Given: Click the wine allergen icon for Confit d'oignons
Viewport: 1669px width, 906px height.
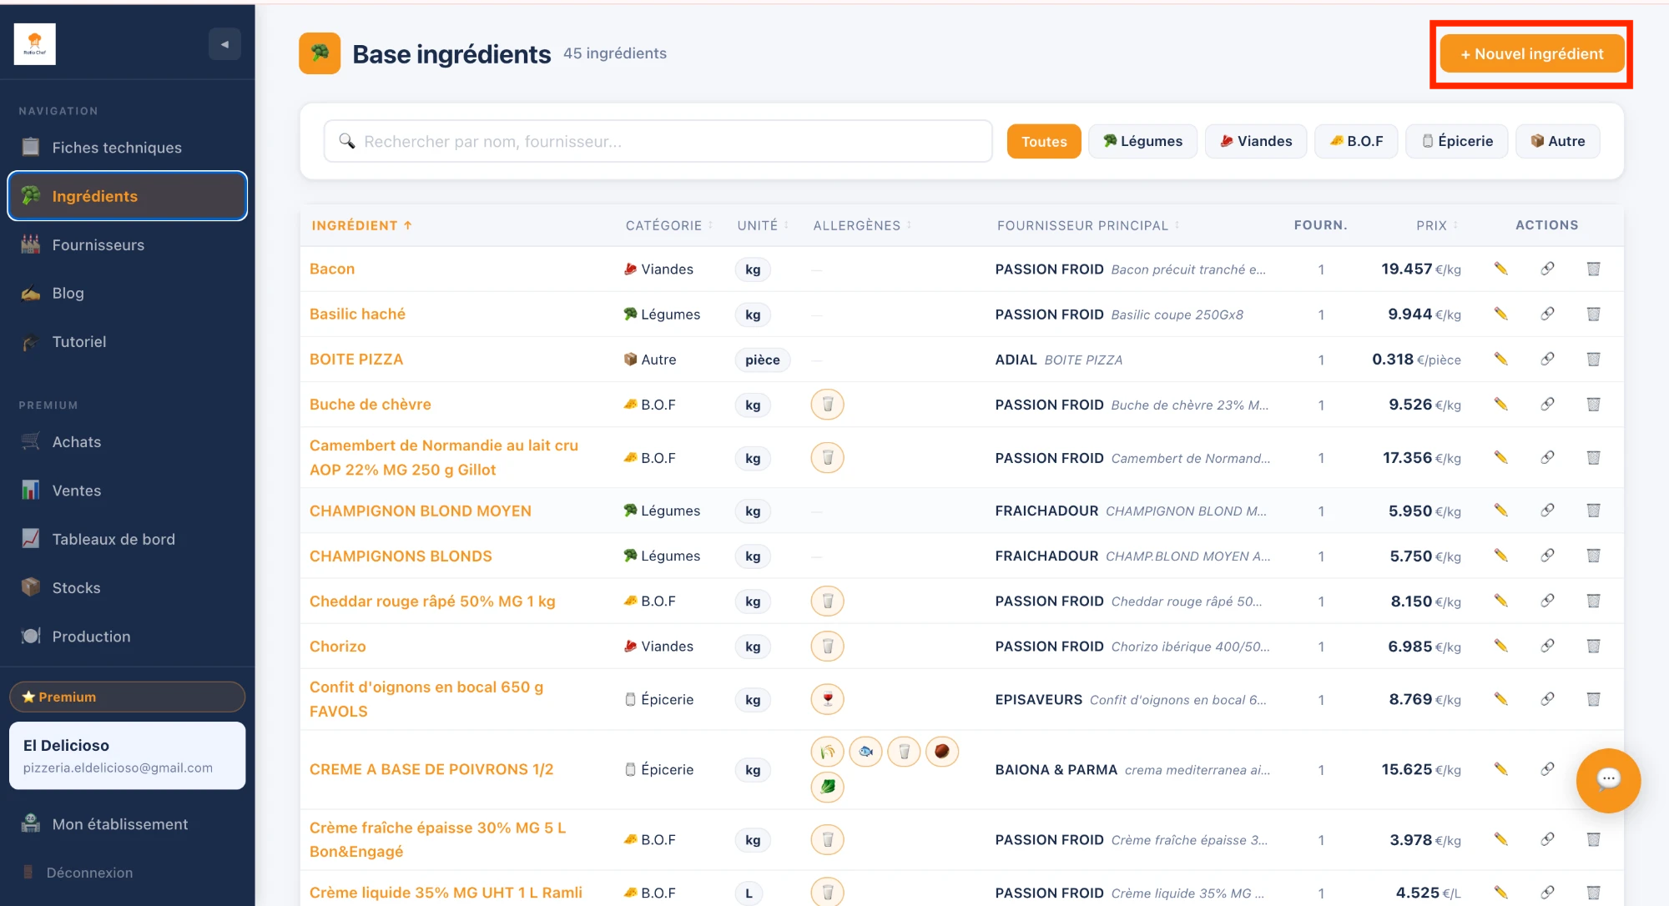Looking at the screenshot, I should (x=827, y=699).
